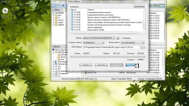Click the New image toolbar icon
Screen dimensions: 189x106
(54, 6)
